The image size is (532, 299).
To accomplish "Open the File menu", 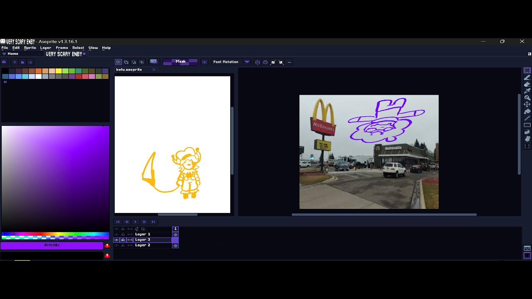I will (x=5, y=48).
